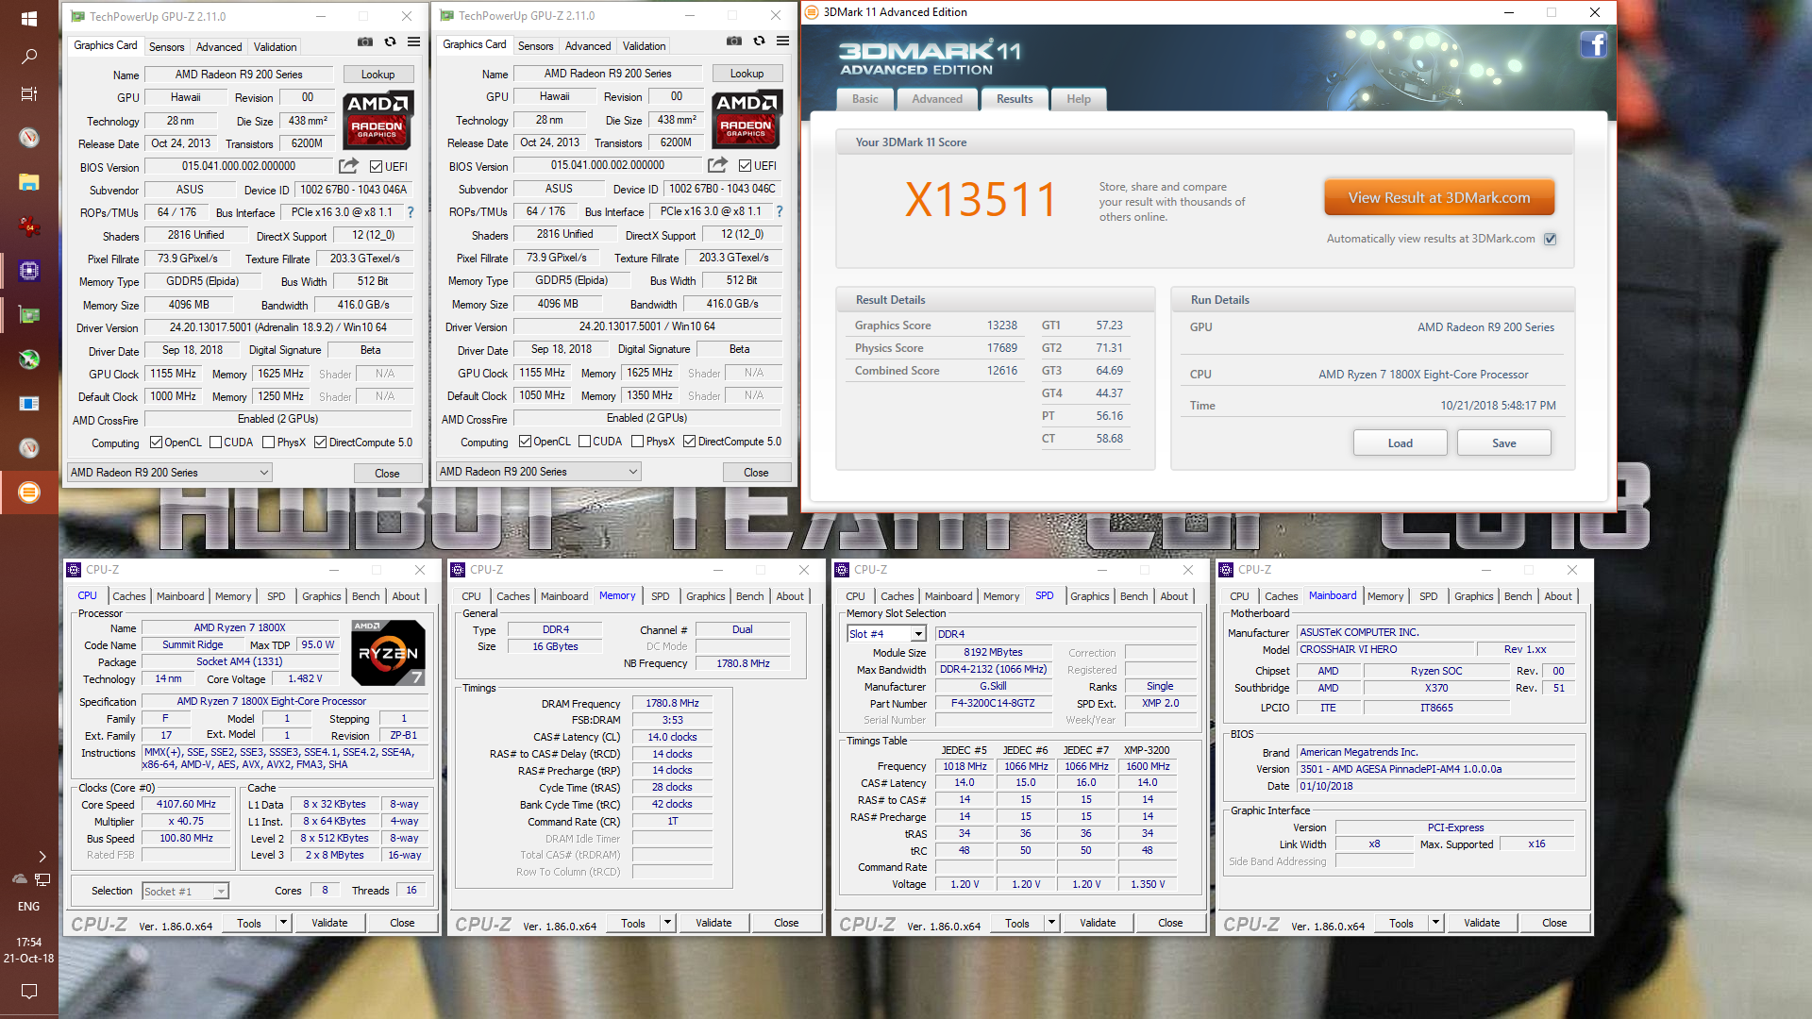Click the network icon in system tray
Screen dimensions: 1812x1019
click(42, 879)
